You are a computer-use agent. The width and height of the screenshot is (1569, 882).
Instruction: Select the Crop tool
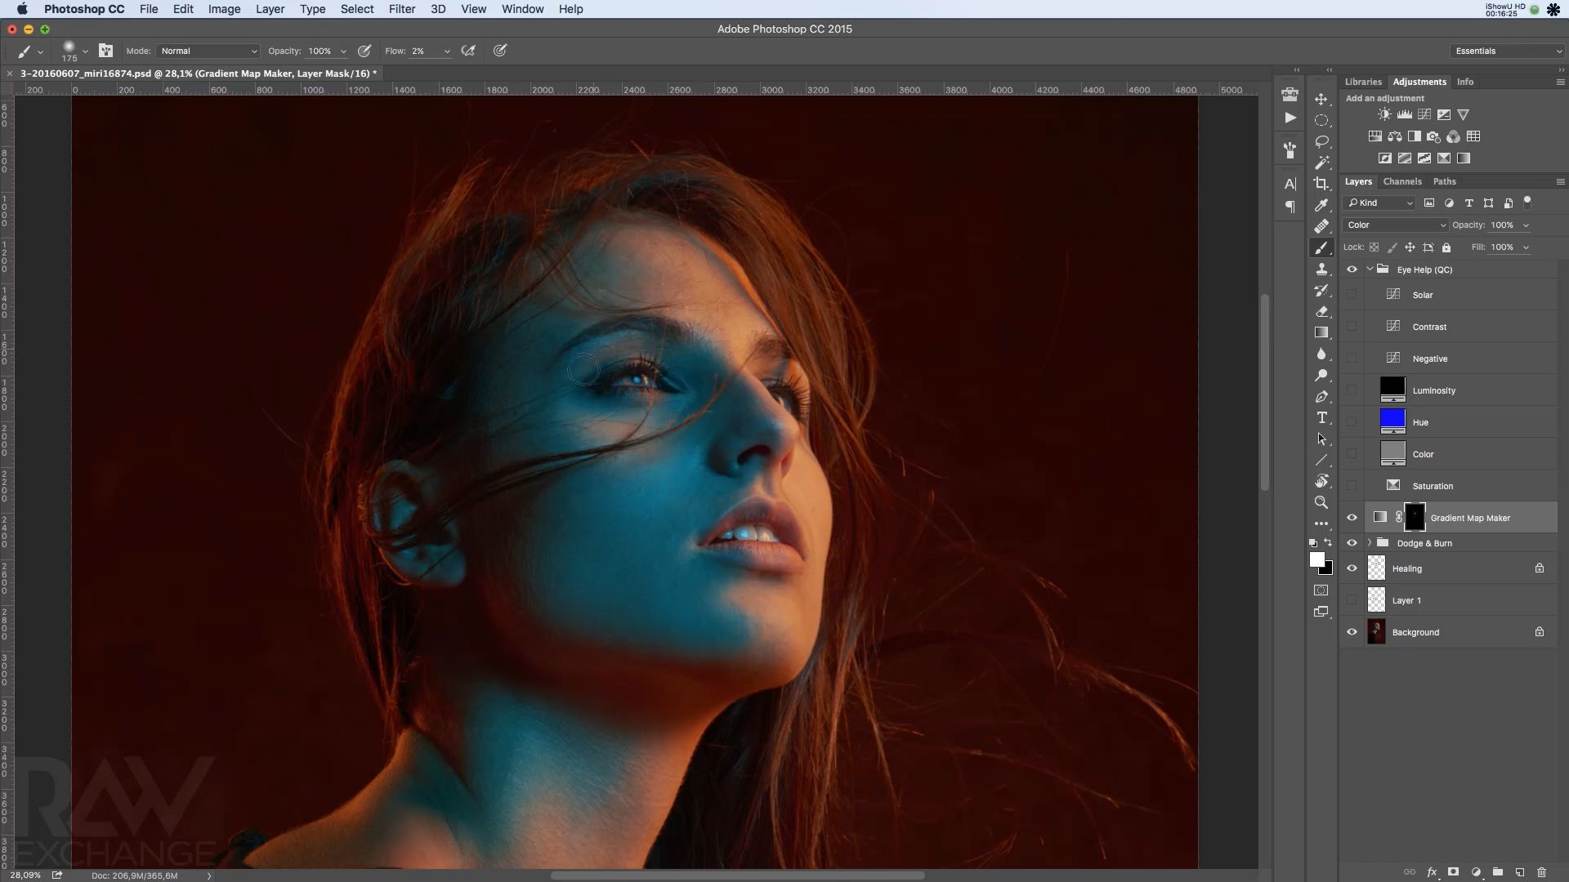click(x=1321, y=184)
